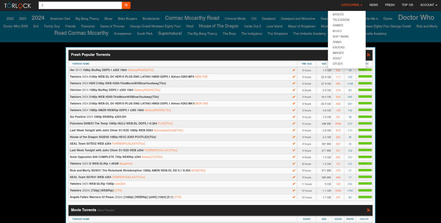Click the verified checkmark for Six Positive

(294, 117)
